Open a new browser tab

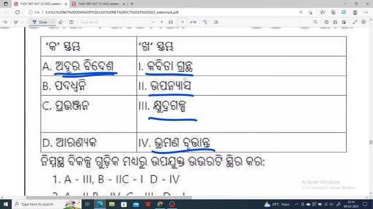click(x=132, y=4)
